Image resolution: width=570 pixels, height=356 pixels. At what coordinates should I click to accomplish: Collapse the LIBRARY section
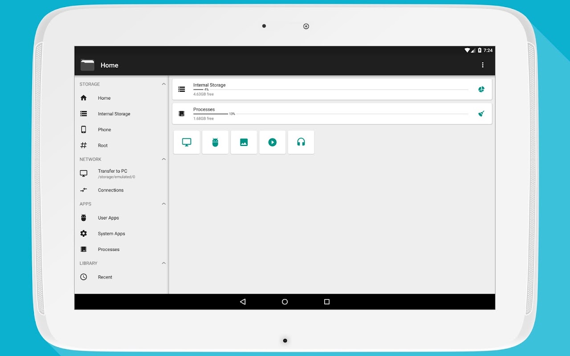(x=163, y=263)
